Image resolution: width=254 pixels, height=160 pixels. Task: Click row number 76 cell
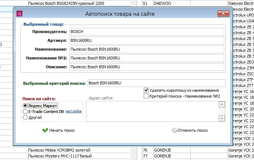(148, 150)
